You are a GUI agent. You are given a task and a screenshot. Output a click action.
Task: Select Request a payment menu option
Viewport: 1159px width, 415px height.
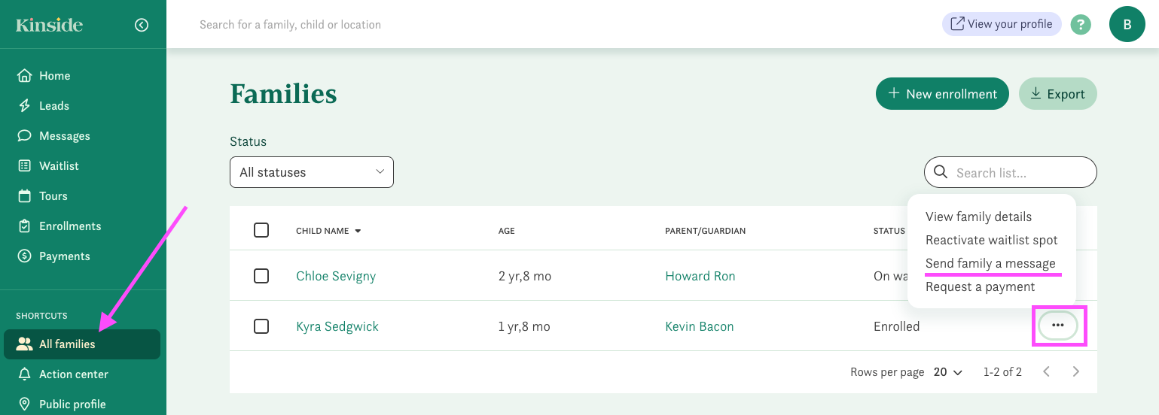click(x=980, y=286)
